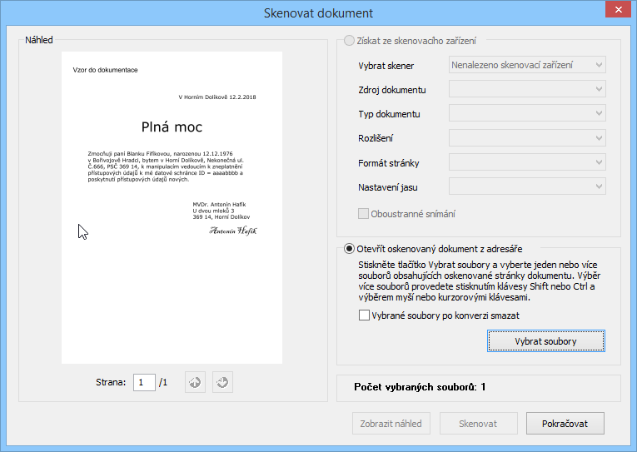Enable 'Vybrané soubory po konverzi smazat' checkbox
This screenshot has width=637, height=452.
pyautogui.click(x=364, y=315)
